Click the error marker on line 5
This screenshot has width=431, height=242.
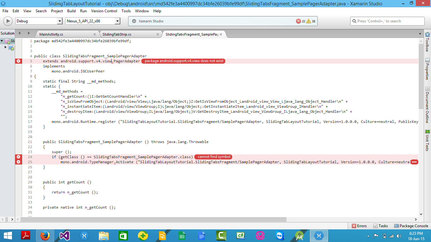tap(18, 61)
